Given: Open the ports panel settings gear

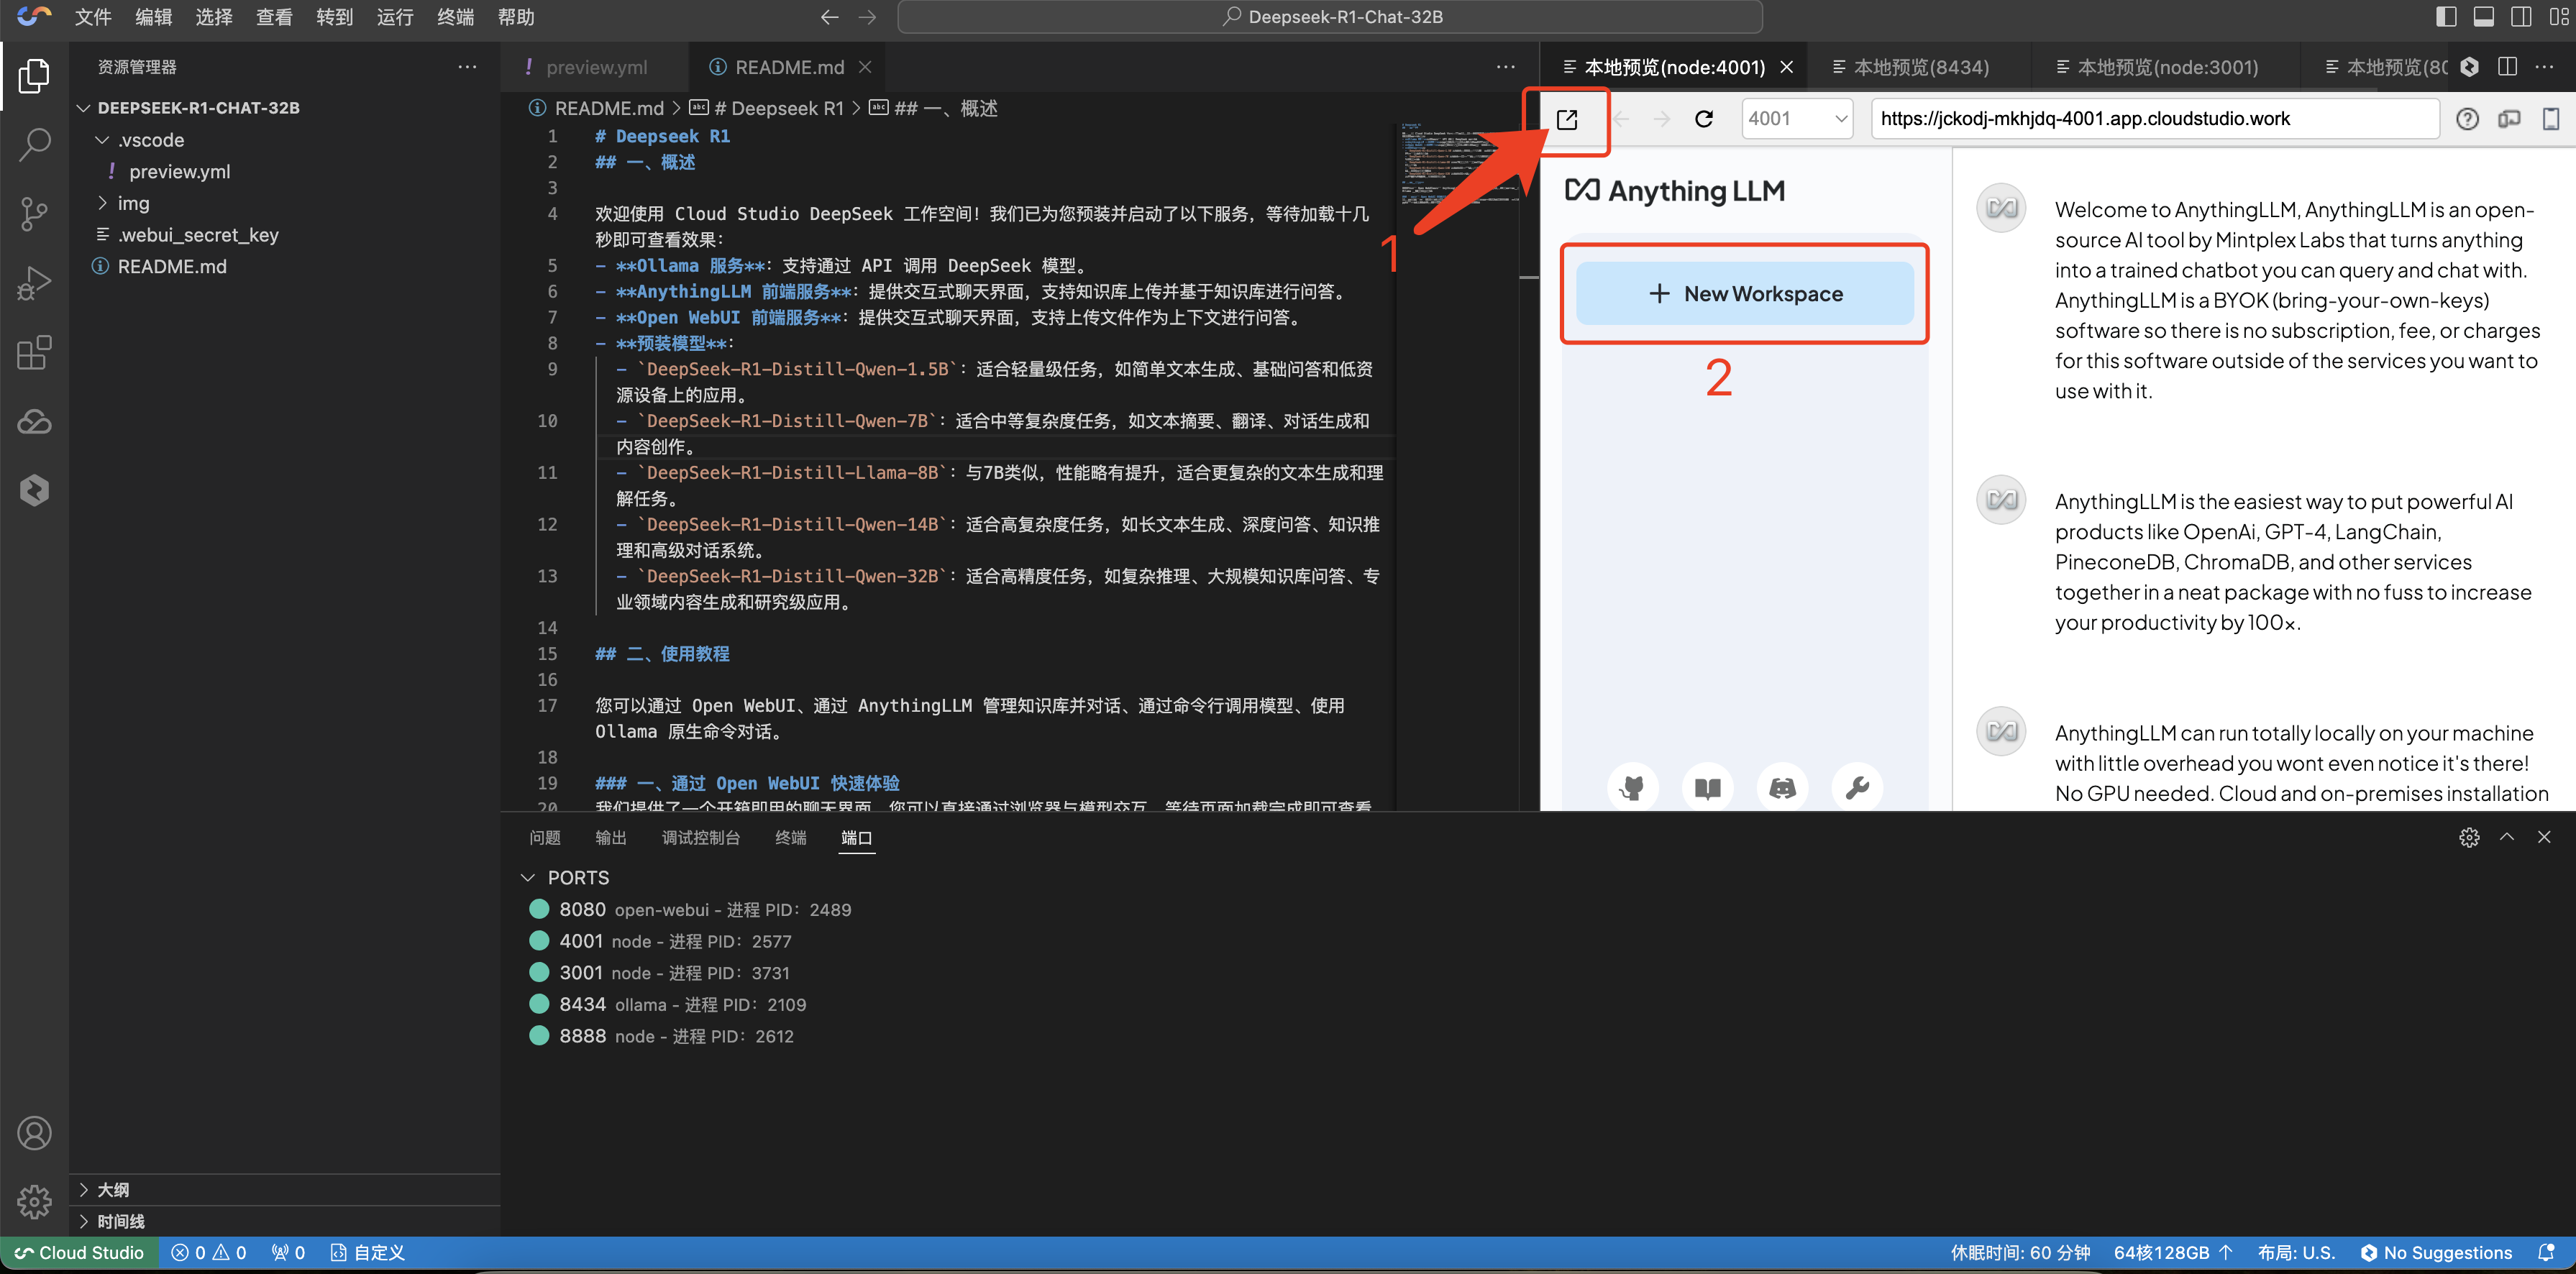Looking at the screenshot, I should 2469,837.
